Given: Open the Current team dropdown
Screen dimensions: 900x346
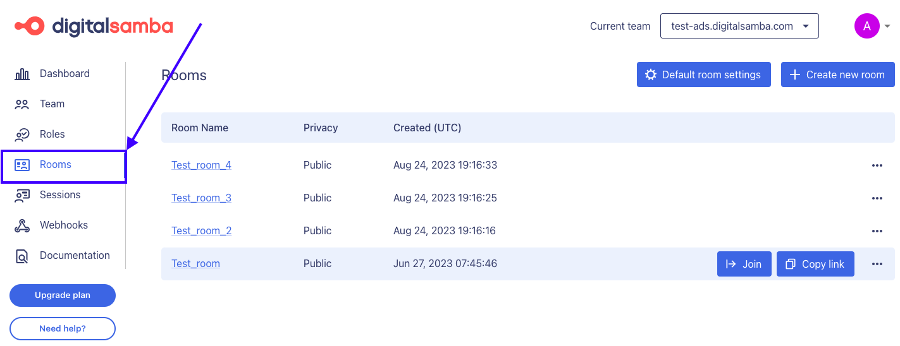Looking at the screenshot, I should [739, 26].
